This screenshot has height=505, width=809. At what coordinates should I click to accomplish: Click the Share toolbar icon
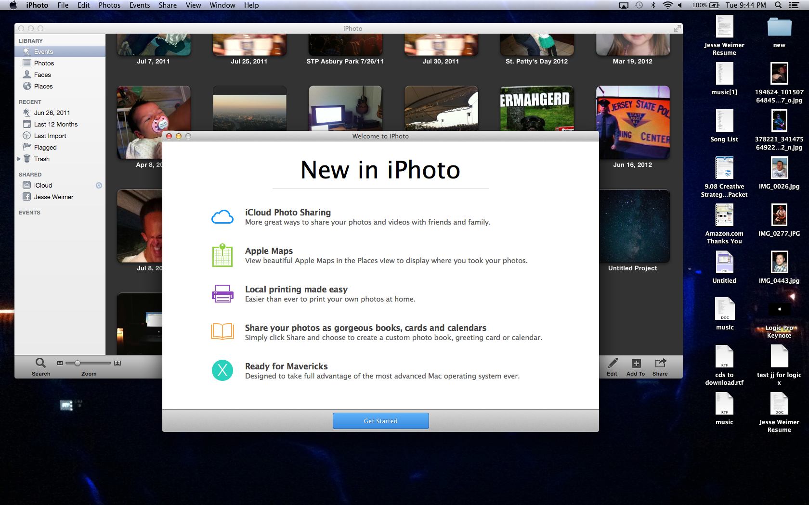click(x=660, y=363)
